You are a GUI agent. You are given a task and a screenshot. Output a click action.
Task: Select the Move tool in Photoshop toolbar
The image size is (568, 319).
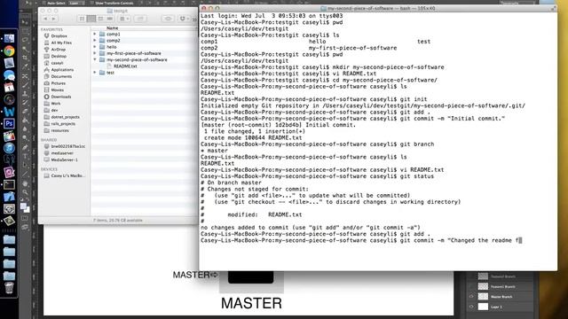click(26, 22)
